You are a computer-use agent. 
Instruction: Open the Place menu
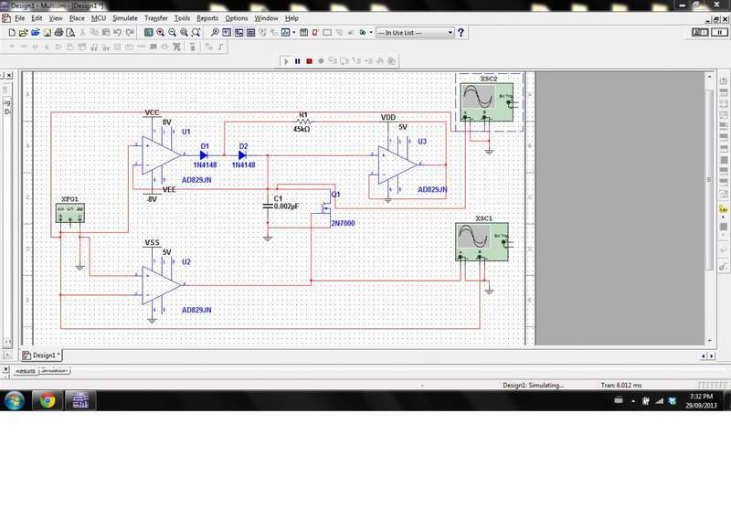pyautogui.click(x=77, y=17)
